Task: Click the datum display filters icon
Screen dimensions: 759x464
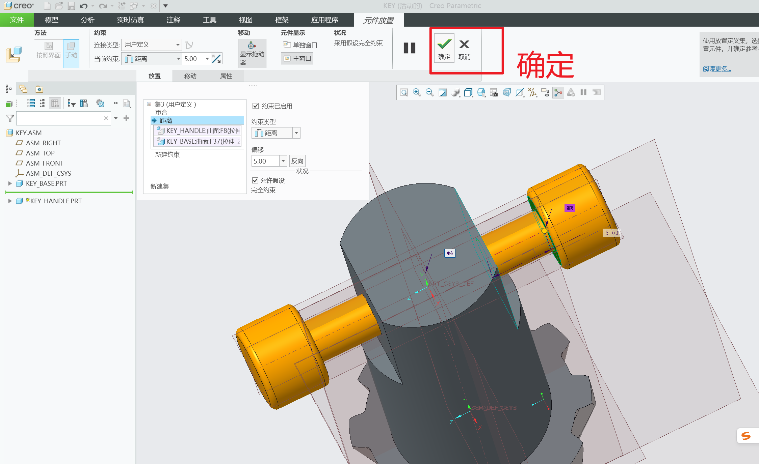Action: click(532, 92)
